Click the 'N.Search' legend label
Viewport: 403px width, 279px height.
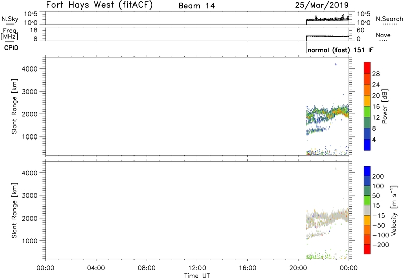(389, 19)
